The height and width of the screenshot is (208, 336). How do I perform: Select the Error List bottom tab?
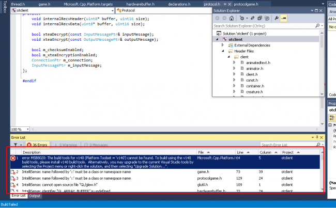click(19, 196)
